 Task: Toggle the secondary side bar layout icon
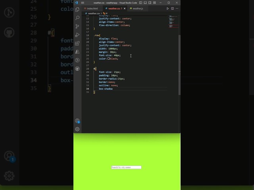pos(150,3)
